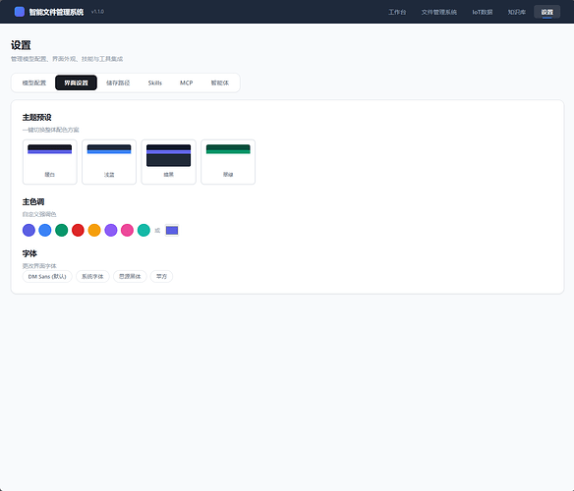The height and width of the screenshot is (491, 574).
Task: Pick the blue accent color circle
Action: click(45, 230)
